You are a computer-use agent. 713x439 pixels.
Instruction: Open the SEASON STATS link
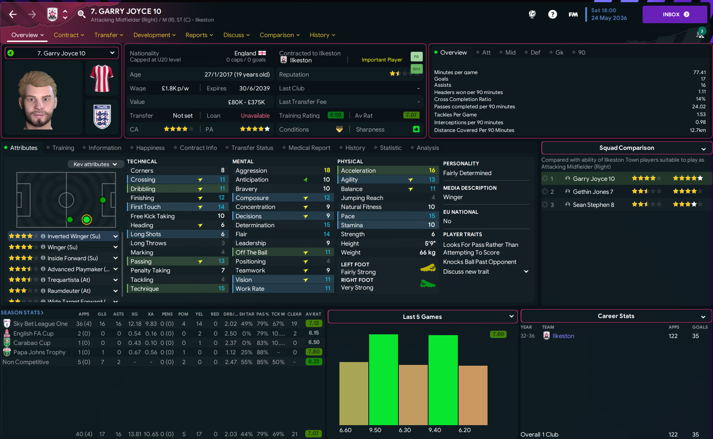point(22,313)
